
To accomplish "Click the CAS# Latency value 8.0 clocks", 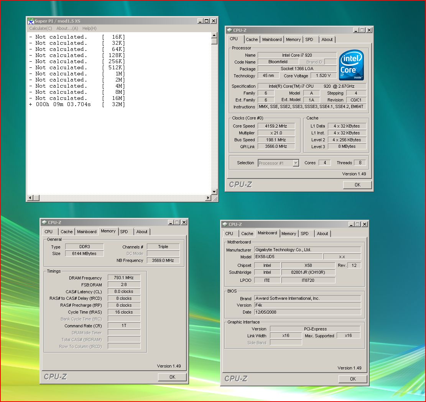I will (x=124, y=292).
